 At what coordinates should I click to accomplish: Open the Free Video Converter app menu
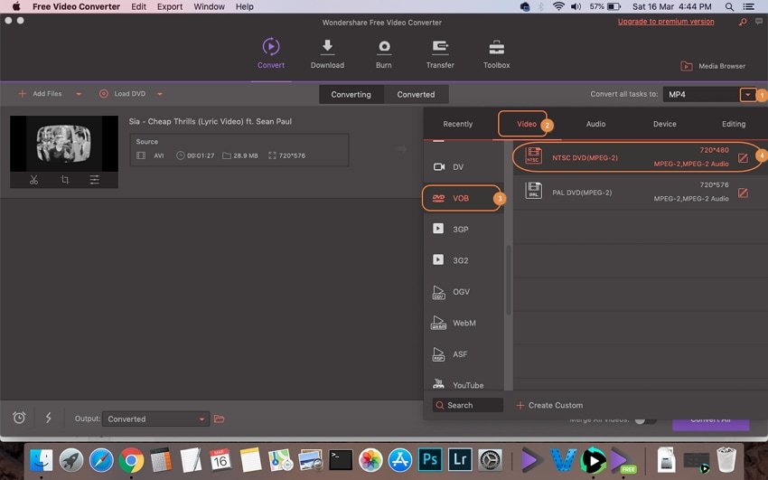76,6
